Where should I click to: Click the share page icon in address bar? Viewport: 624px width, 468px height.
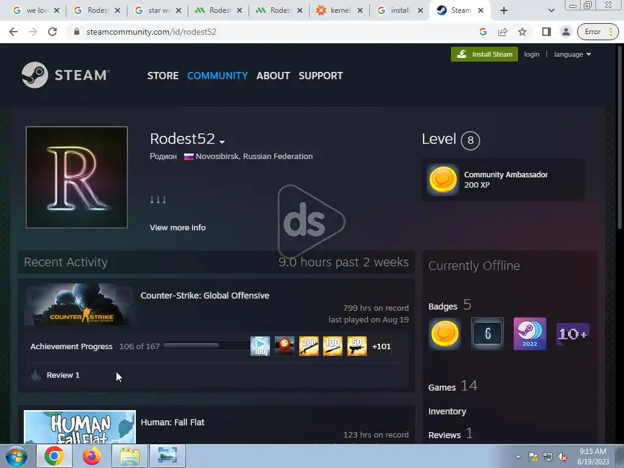pos(503,32)
